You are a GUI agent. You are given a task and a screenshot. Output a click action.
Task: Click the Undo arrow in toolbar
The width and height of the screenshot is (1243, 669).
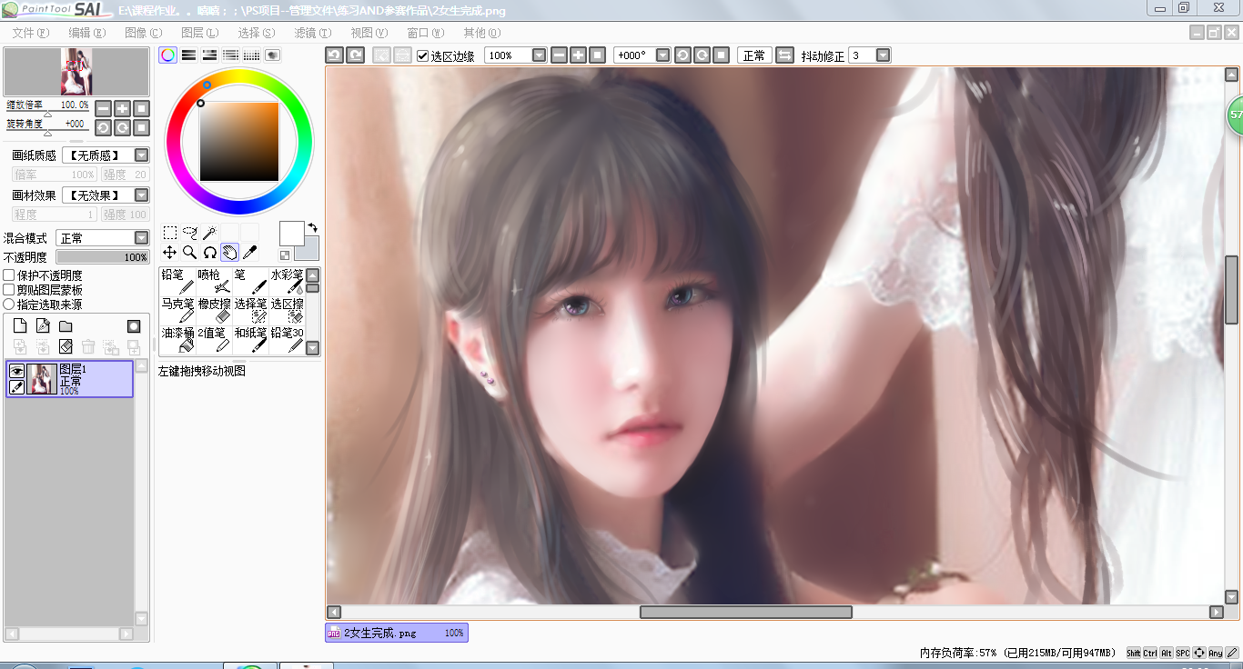tap(334, 55)
